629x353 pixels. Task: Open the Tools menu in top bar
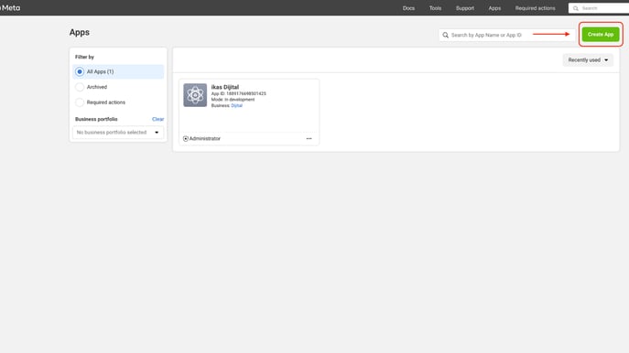pyautogui.click(x=435, y=8)
